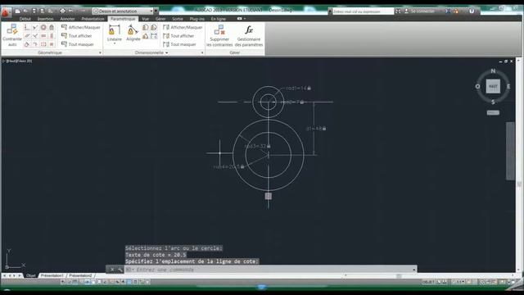Click the new drawing icon in quick access toolbar
The width and height of the screenshot is (524, 295).
tap(17, 11)
